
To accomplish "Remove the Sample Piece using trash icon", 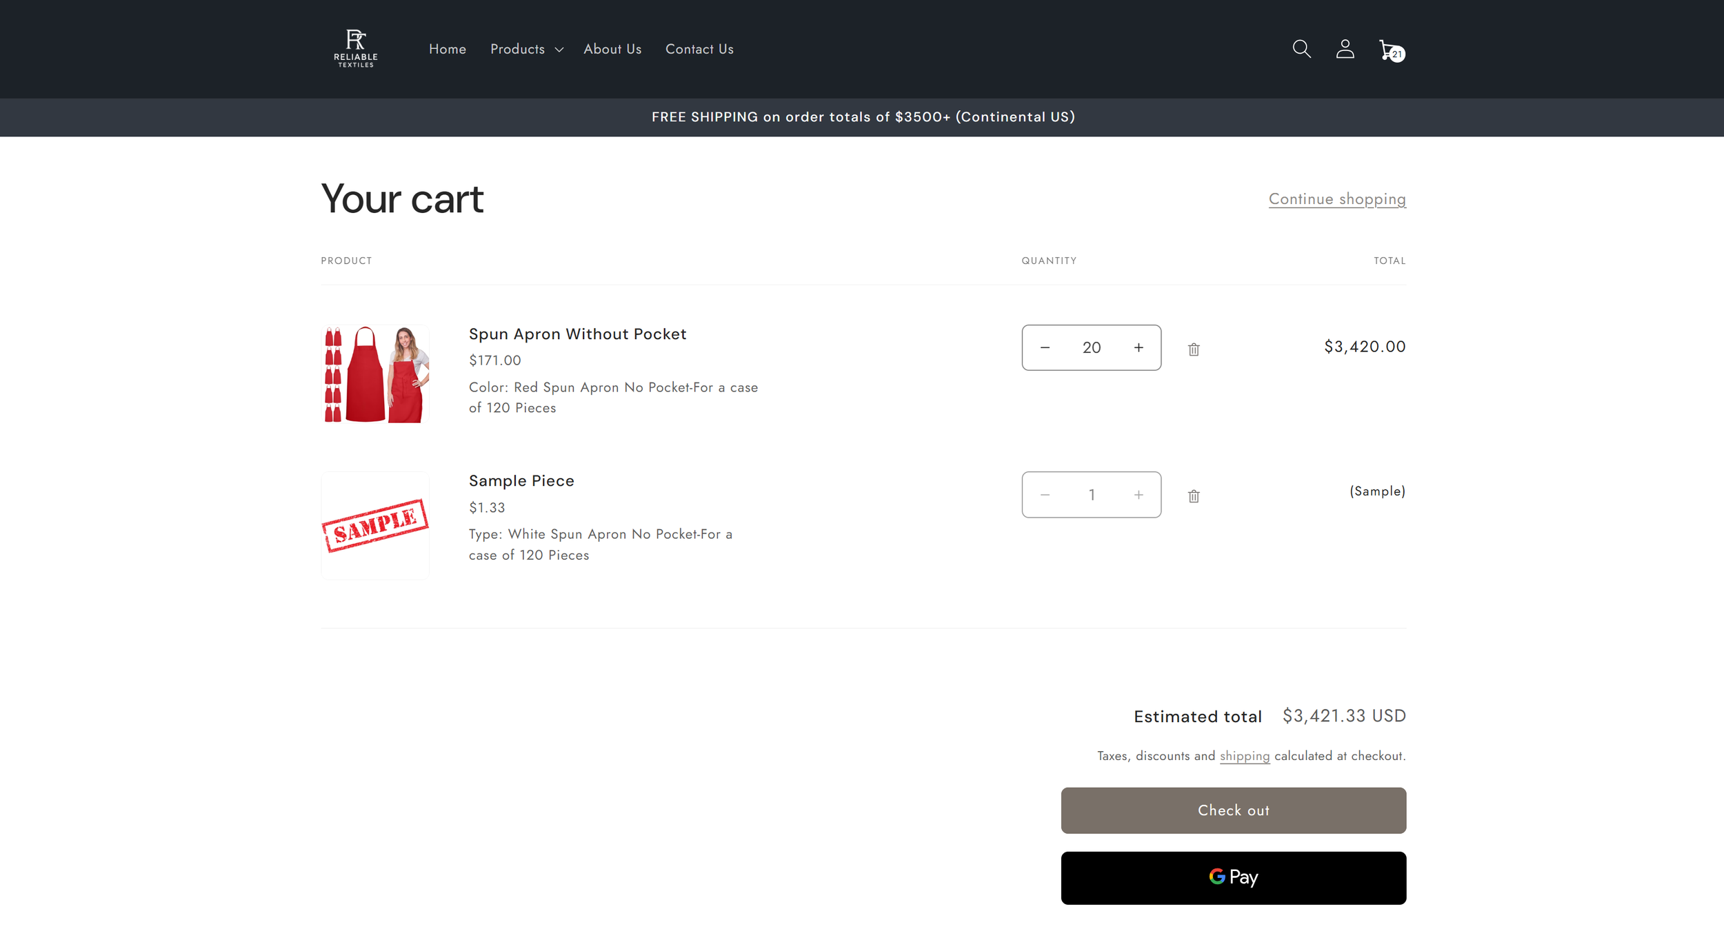I will coord(1194,496).
